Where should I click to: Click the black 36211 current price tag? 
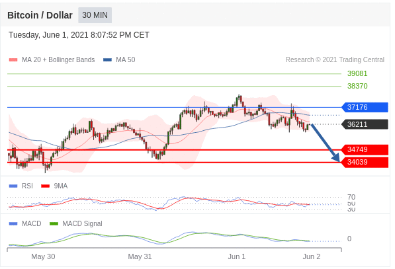coord(365,124)
